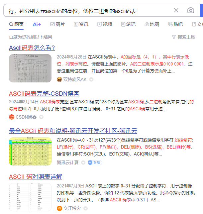Image resolution: width=203 pixels, height=214 pixels.
Task: Click the 文江博客 orange avatar icon
Action: pos(59,208)
